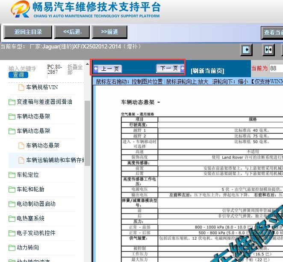Click the 越野 1 table row label
283x262 pixels.
point(139,130)
